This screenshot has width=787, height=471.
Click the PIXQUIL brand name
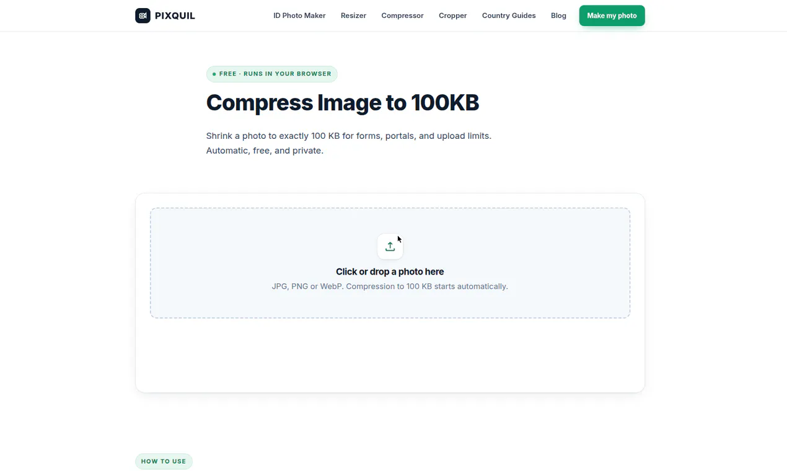(x=175, y=15)
